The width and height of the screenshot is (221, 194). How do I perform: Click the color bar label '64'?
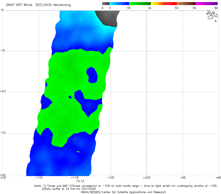[194, 8]
